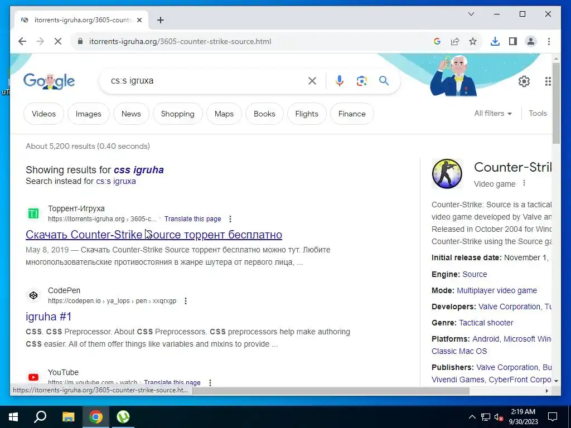Image resolution: width=571 pixels, height=428 pixels.
Task: Open the Chrome profile avatar
Action: tap(531, 41)
